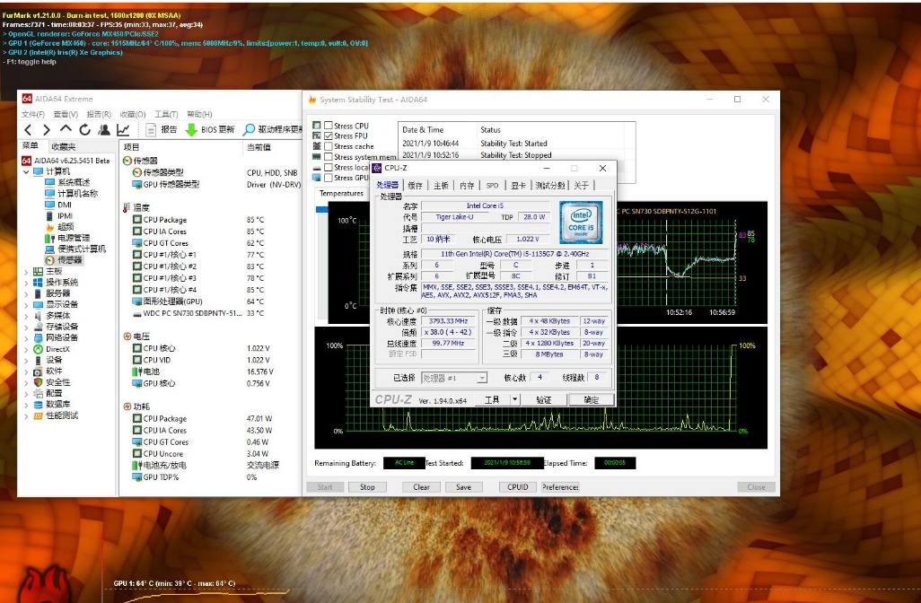The width and height of the screenshot is (921, 603).
Task: Click the 验证 validate button in CPU-Z
Action: click(543, 400)
